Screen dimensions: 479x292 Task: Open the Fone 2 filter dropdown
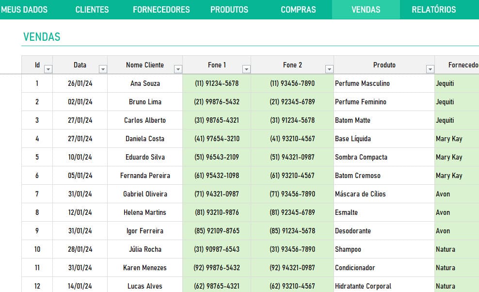pyautogui.click(x=329, y=69)
